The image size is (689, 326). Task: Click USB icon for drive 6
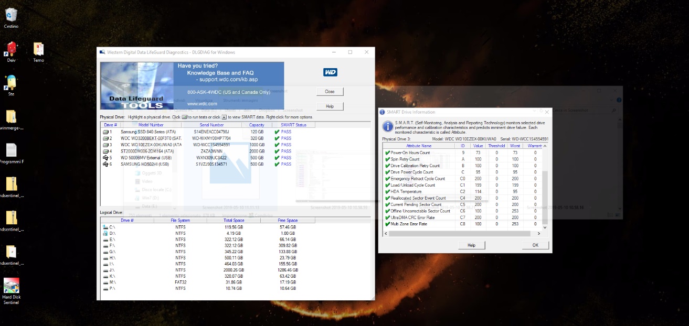[105, 164]
